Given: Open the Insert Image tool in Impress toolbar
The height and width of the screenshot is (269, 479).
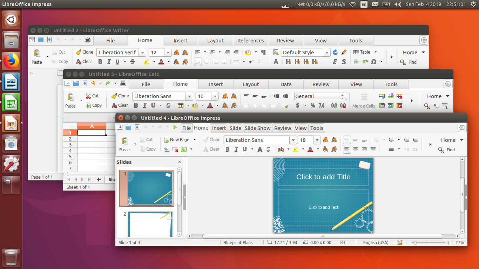Looking at the screenshot, I should click(167, 149).
